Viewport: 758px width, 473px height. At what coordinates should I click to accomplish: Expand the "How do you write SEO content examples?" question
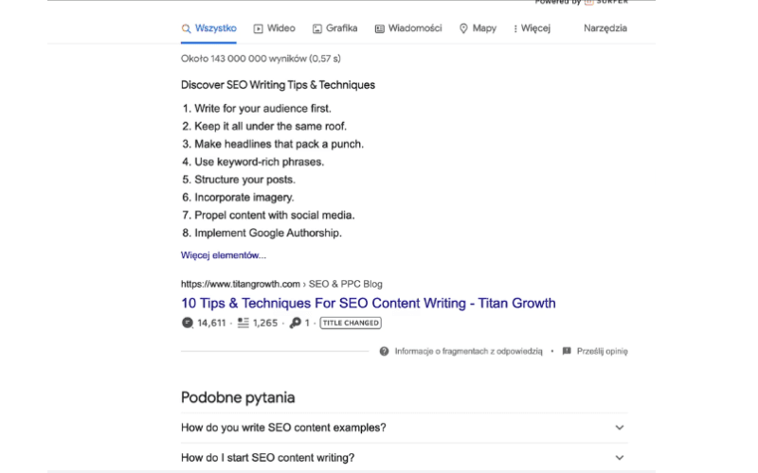click(x=405, y=428)
